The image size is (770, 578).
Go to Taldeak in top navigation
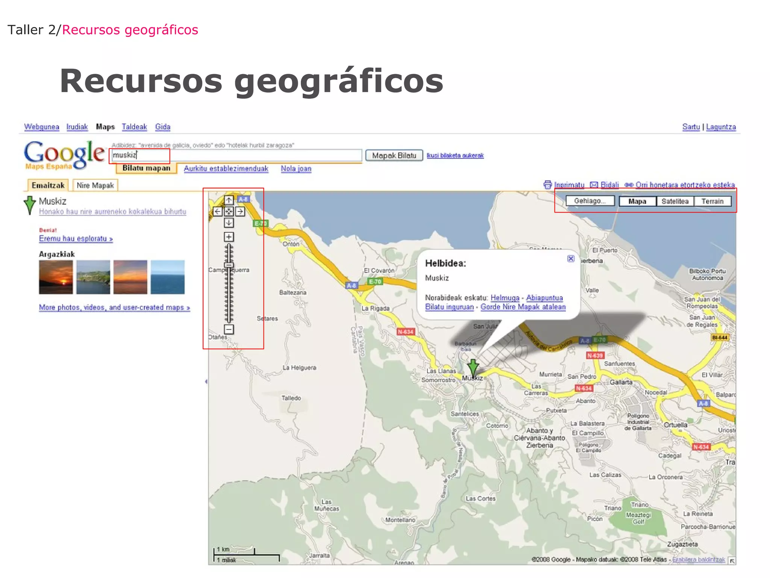[134, 127]
